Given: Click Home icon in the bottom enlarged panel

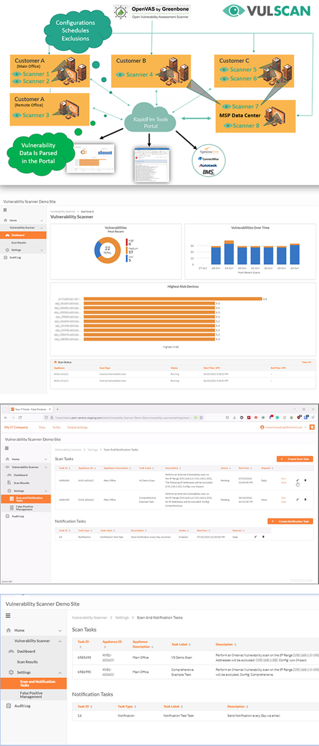Looking at the screenshot, I should 9,630.
